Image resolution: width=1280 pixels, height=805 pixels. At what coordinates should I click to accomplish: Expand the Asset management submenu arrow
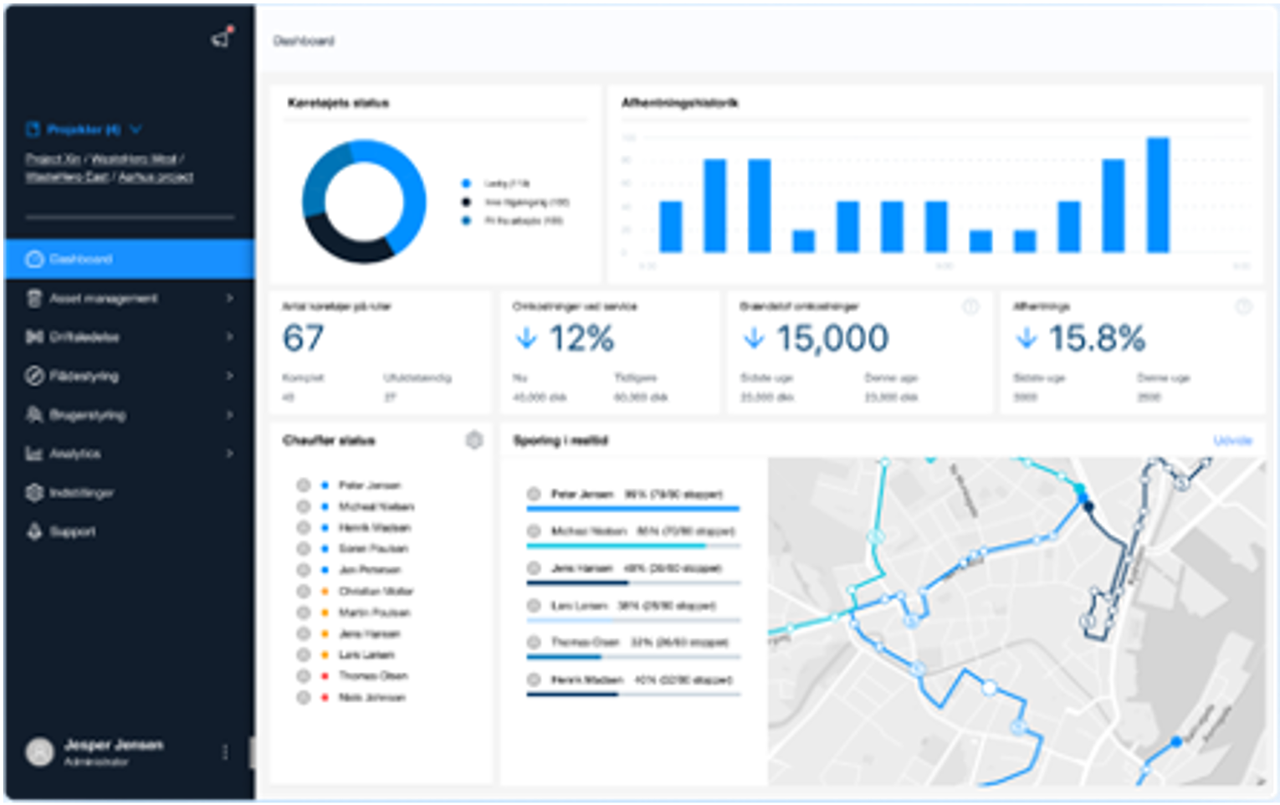click(x=230, y=299)
